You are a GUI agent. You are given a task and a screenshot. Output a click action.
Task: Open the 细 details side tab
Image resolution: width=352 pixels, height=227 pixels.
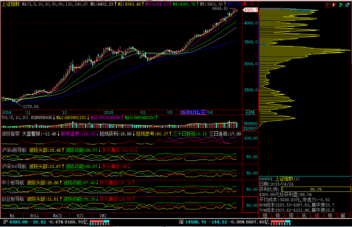pos(265,216)
